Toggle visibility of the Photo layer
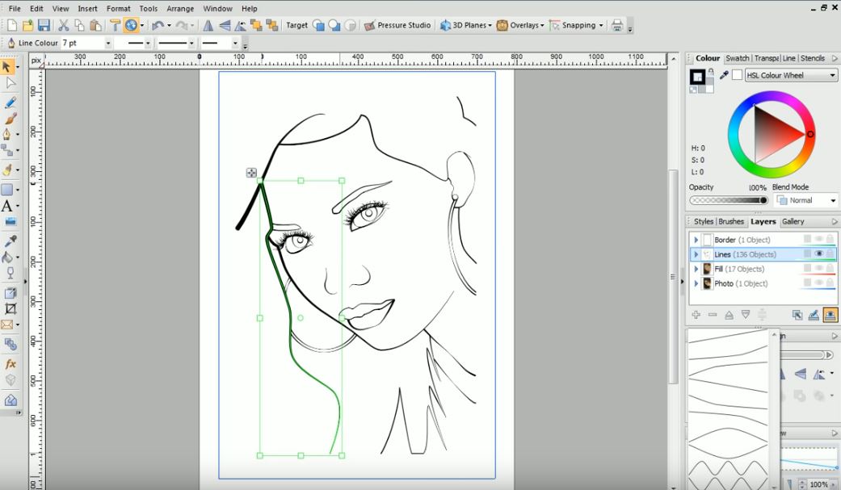This screenshot has height=490, width=841. click(x=818, y=283)
